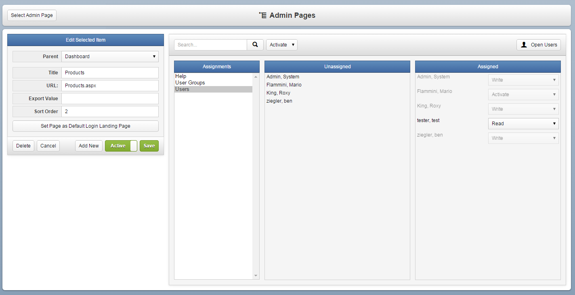The width and height of the screenshot is (575, 295).
Task: Click the green Save button
Action: (149, 146)
